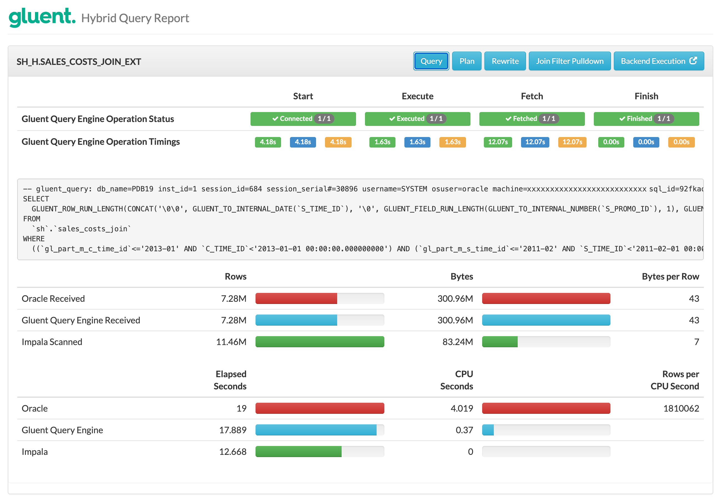The width and height of the screenshot is (721, 502).
Task: Click the green 12.07s Fetch timing badge
Action: pyautogui.click(x=498, y=142)
